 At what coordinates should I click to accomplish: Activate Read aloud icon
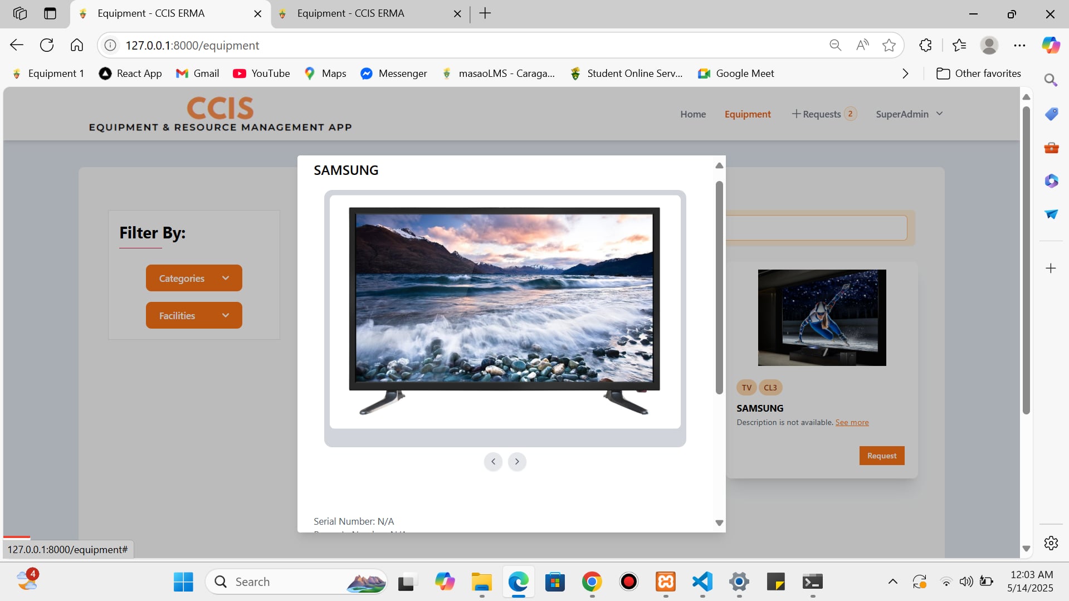[x=862, y=45]
